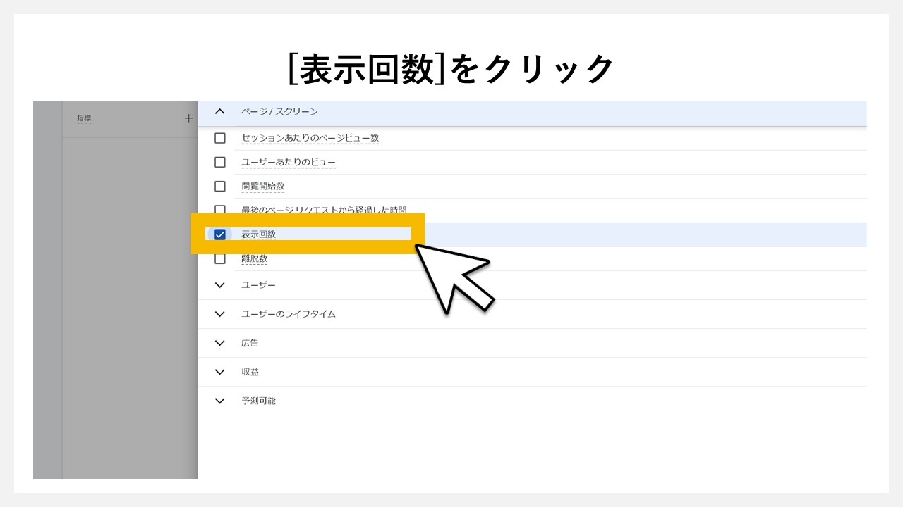This screenshot has height=507, width=903.
Task: Expand the 収益 section
Action: coord(219,371)
